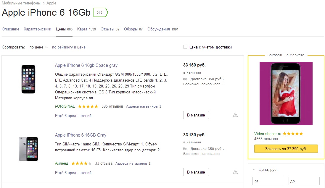Viewport: 325px width, 188px height.
Task: Expand Ещё 6 предложений under Space gray
Action: point(73,116)
